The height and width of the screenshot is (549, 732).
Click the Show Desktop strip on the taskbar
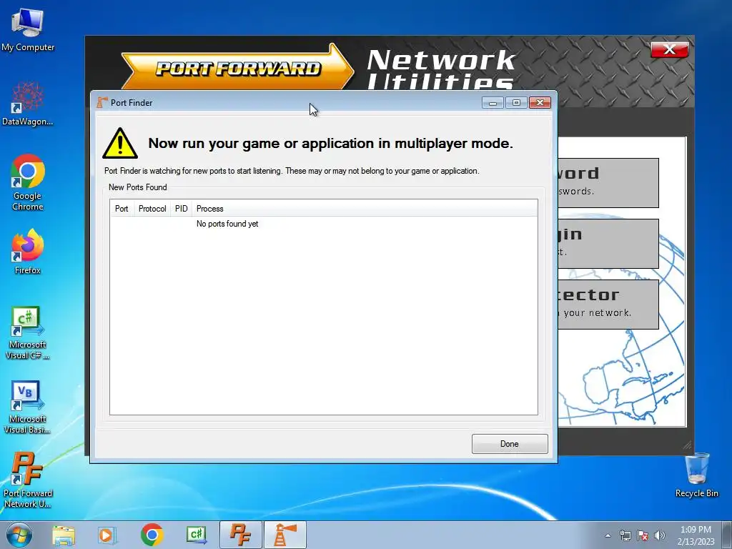728,535
